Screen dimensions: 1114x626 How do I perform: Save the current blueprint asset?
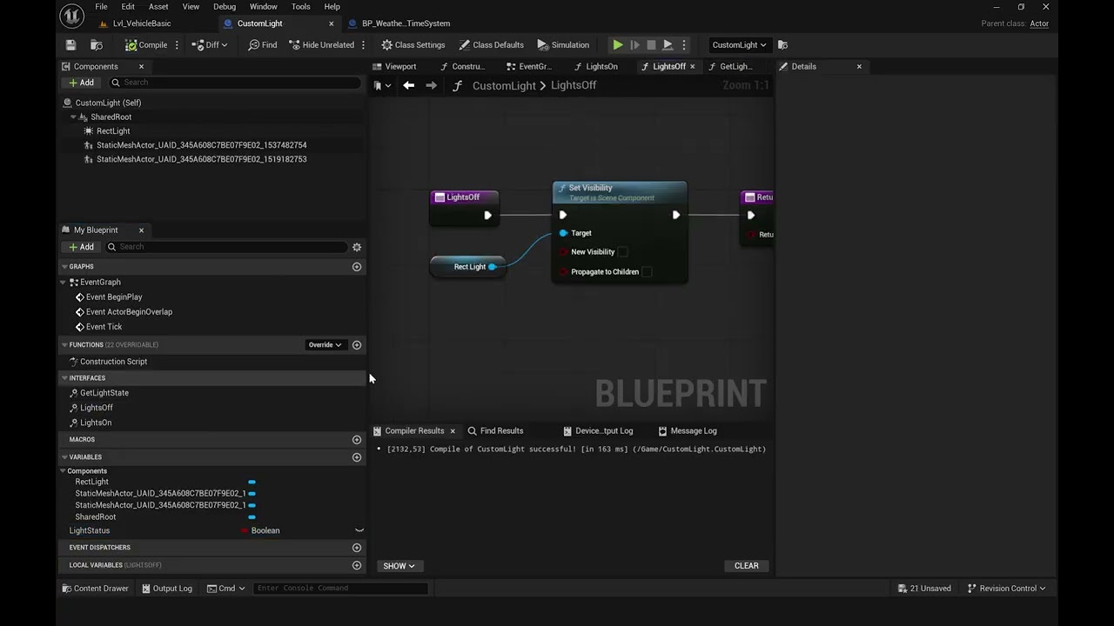click(70, 45)
